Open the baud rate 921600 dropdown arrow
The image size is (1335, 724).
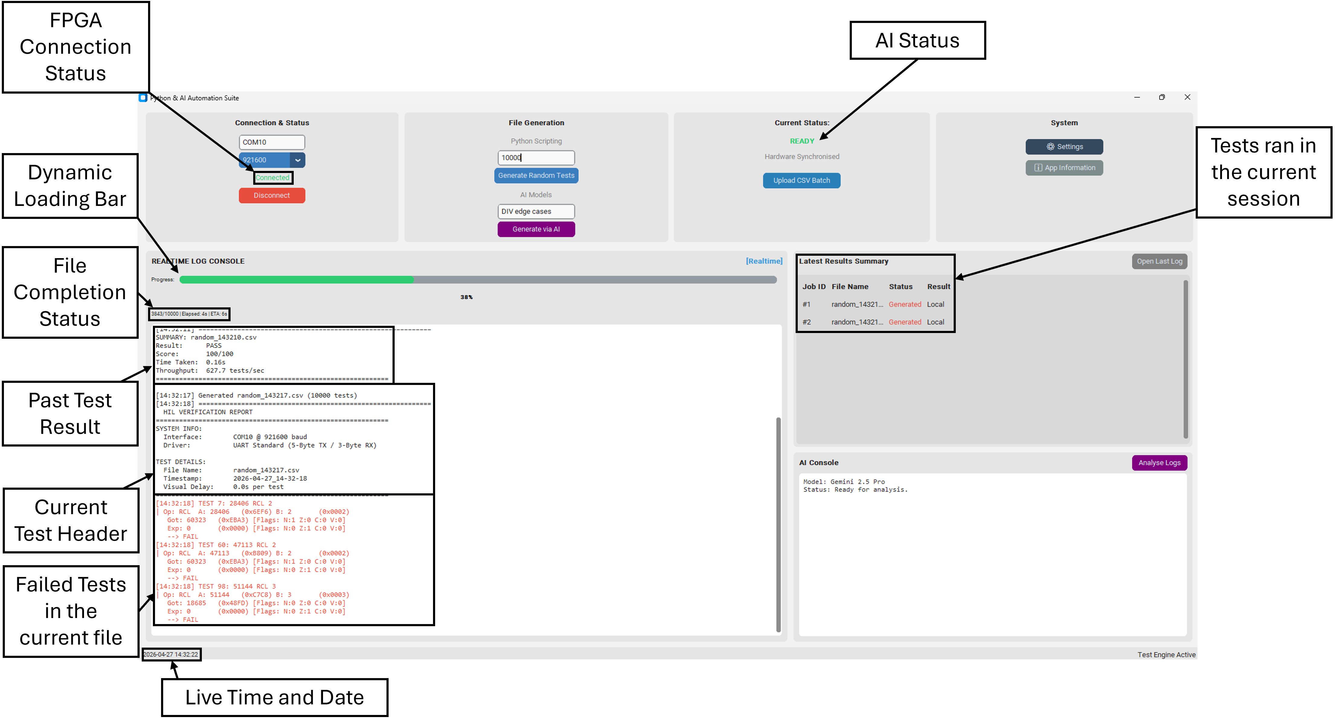tap(297, 160)
